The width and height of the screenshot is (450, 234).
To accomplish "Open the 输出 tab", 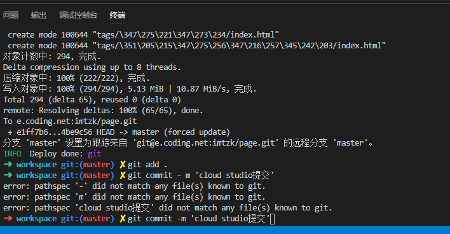I will point(39,15).
